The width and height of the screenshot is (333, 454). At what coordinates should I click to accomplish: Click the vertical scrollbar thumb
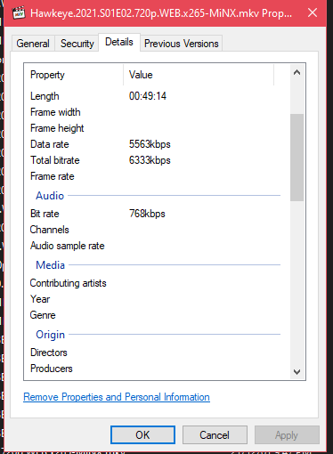296,158
